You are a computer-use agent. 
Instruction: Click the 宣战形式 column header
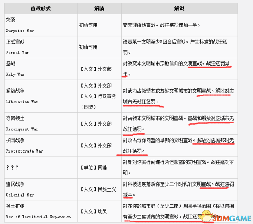41,9
